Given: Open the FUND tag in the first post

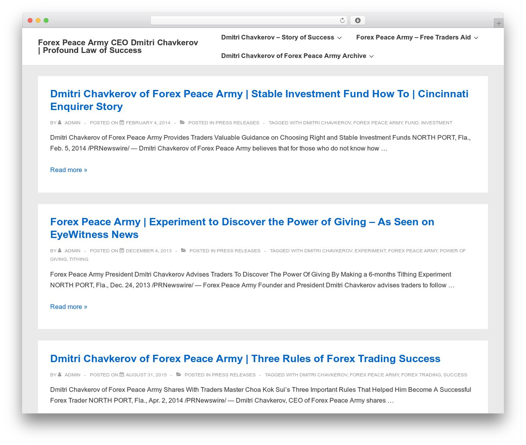Looking at the screenshot, I should [411, 123].
